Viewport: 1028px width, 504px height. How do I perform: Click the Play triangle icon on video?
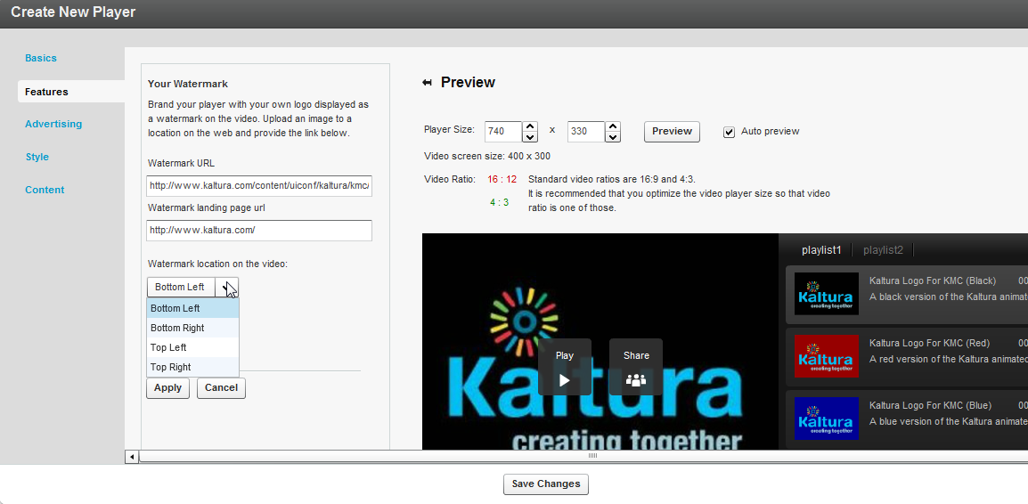point(565,380)
